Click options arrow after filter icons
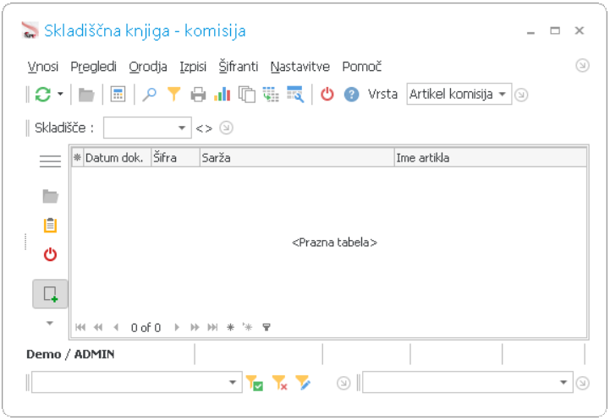Viewport: 610px width, 420px height. click(343, 383)
